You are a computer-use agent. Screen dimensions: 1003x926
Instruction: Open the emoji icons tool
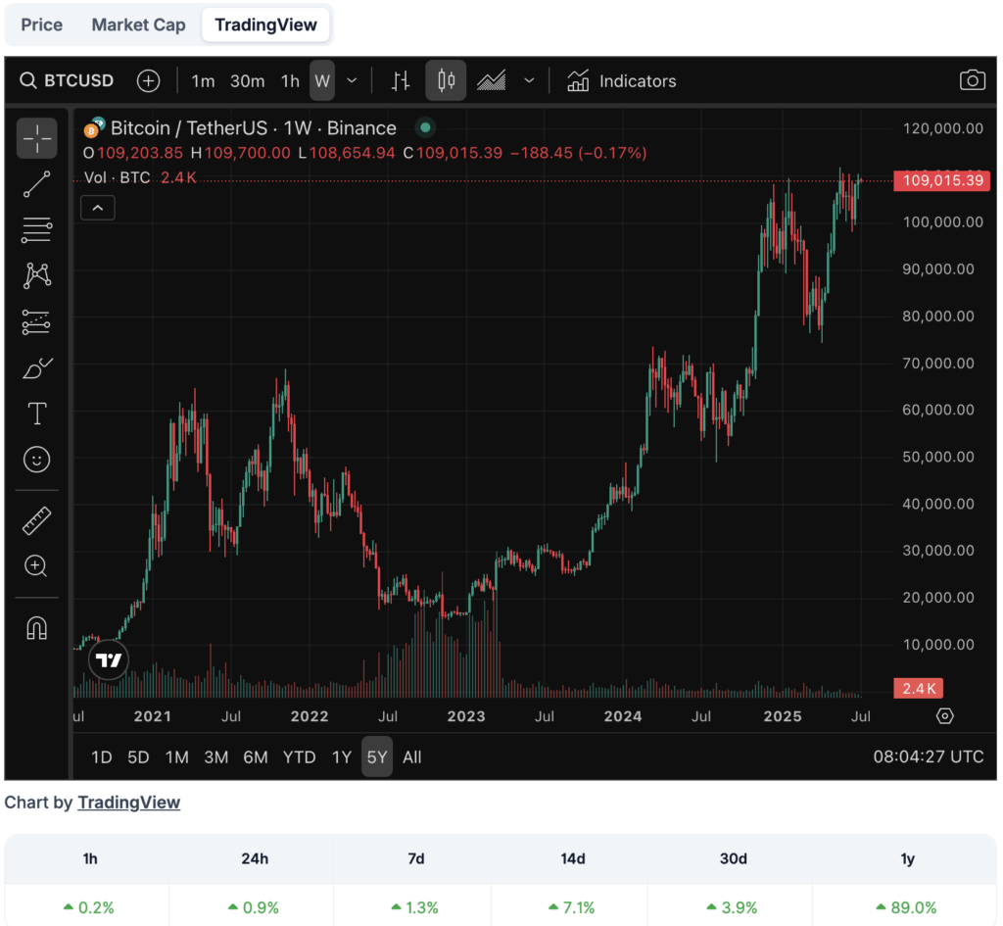point(36,460)
